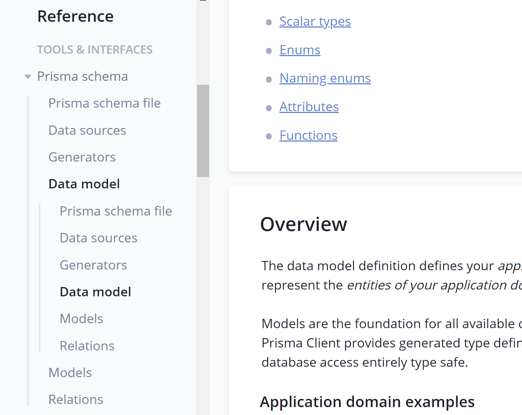Navigate to Naming enums section
Viewport: 522px width, 415px height.
(325, 78)
